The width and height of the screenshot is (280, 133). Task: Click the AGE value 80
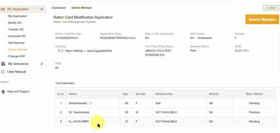pos(57,68)
